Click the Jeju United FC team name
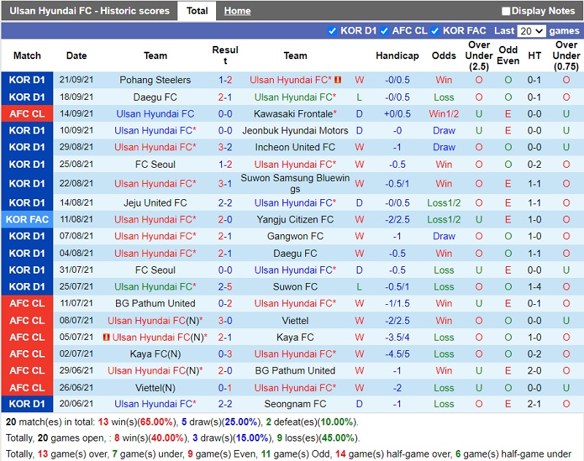This screenshot has width=584, height=461. (155, 203)
